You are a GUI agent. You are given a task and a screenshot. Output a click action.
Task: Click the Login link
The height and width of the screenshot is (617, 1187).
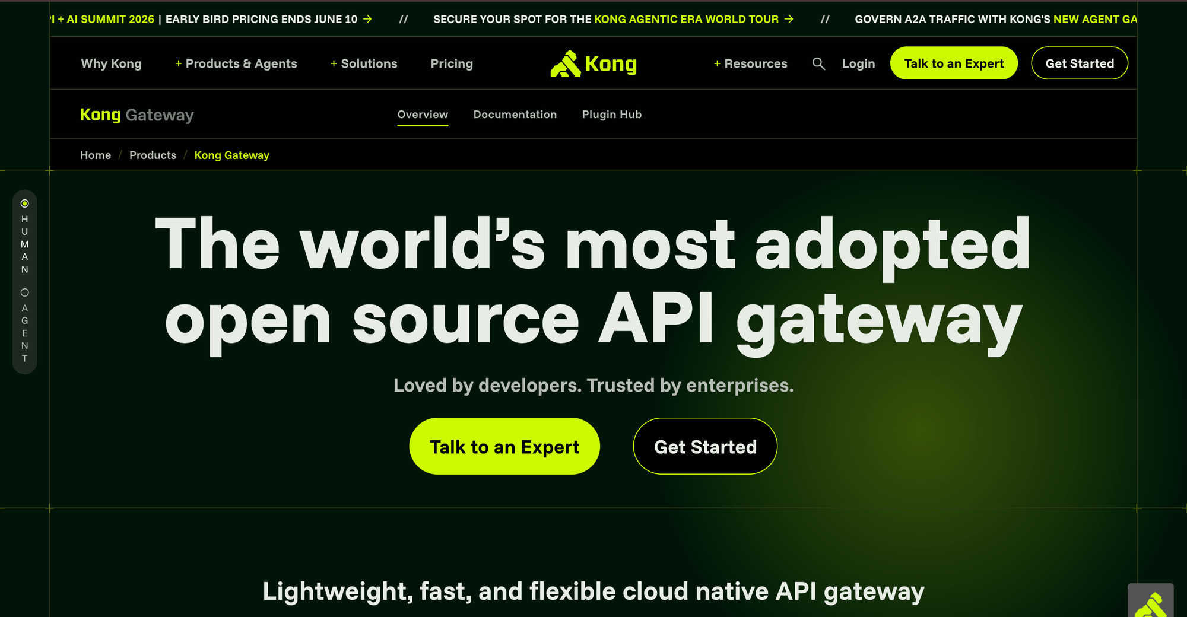click(x=858, y=63)
